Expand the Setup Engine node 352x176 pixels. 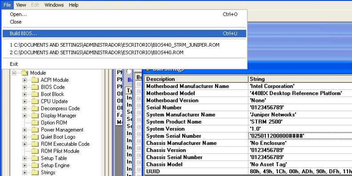(25, 165)
